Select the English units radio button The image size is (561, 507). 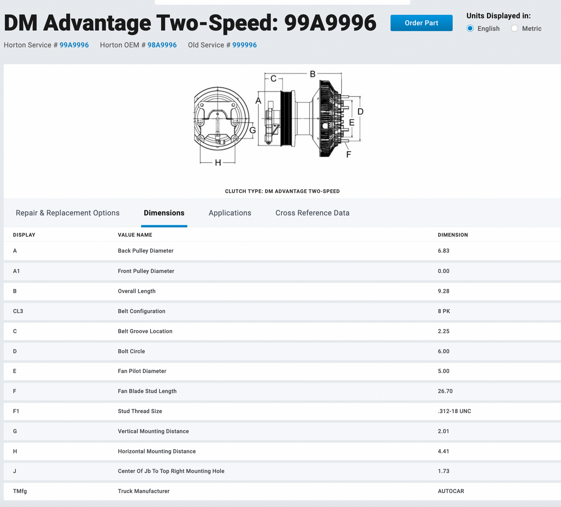point(470,29)
